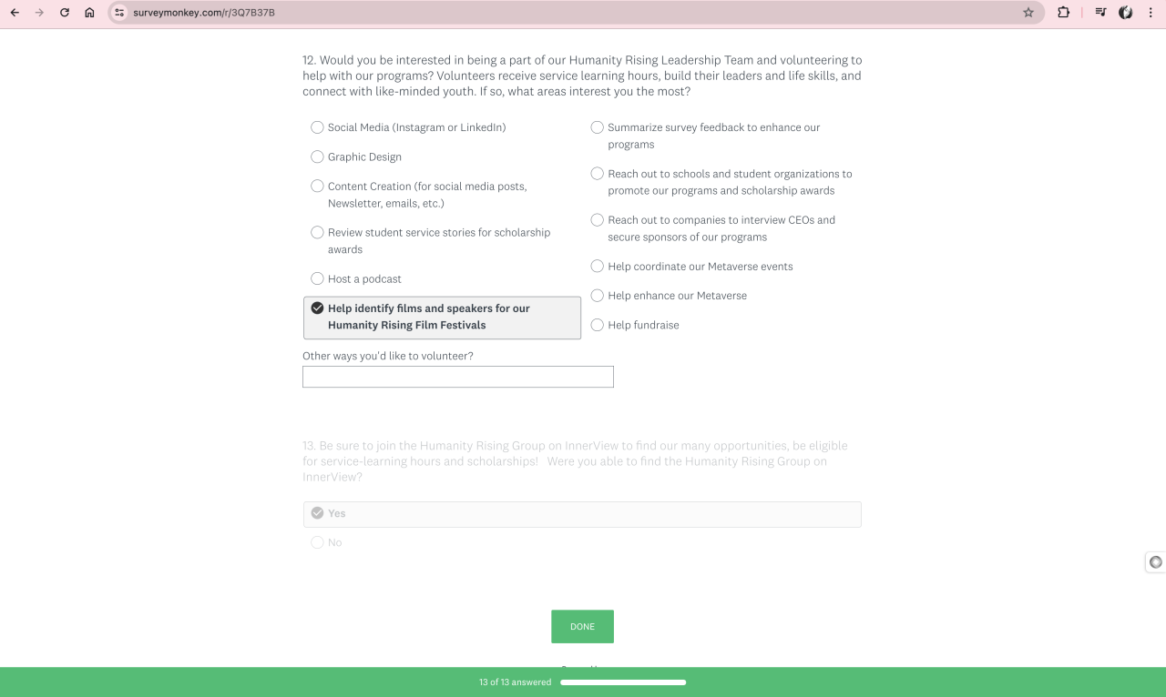This screenshot has height=697, width=1166.
Task: Select Help enhance our Metaverse
Action: [598, 296]
